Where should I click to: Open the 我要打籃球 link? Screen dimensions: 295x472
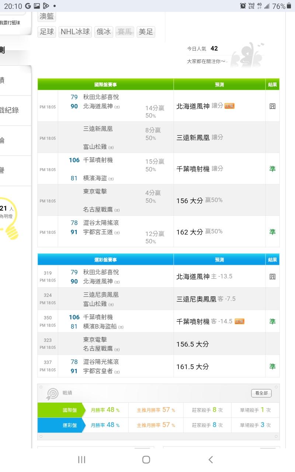[10, 23]
